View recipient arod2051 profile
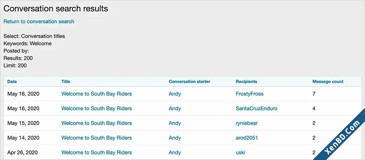The width and height of the screenshot is (365, 160). point(247,138)
